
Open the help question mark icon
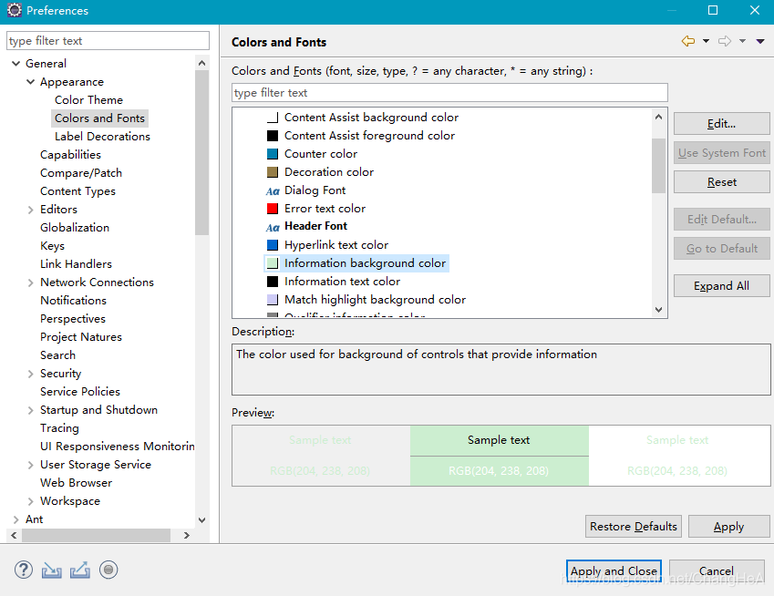point(24,570)
